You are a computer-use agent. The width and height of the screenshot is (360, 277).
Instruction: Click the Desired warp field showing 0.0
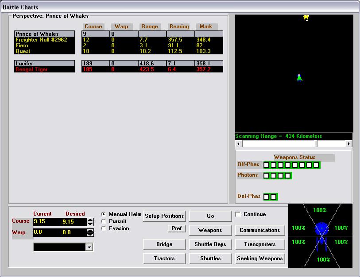(x=66, y=232)
